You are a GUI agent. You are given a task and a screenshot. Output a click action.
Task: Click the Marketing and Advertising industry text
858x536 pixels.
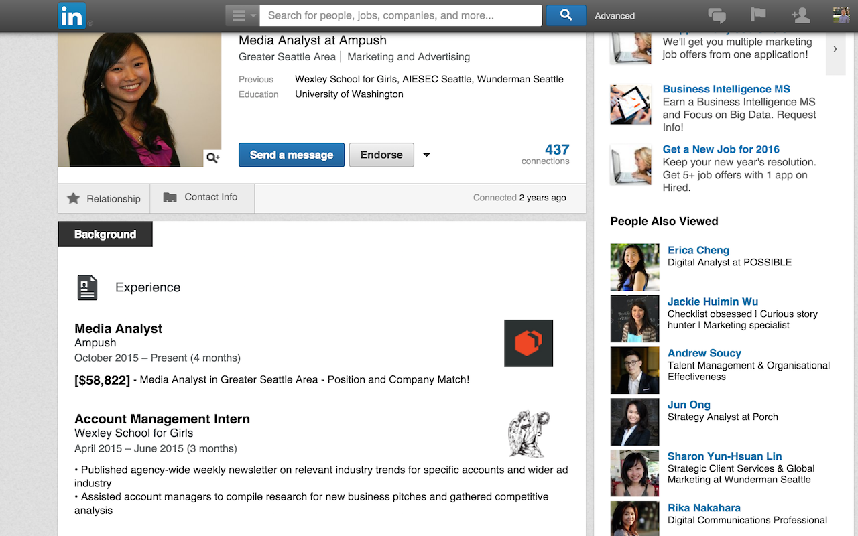click(x=409, y=57)
